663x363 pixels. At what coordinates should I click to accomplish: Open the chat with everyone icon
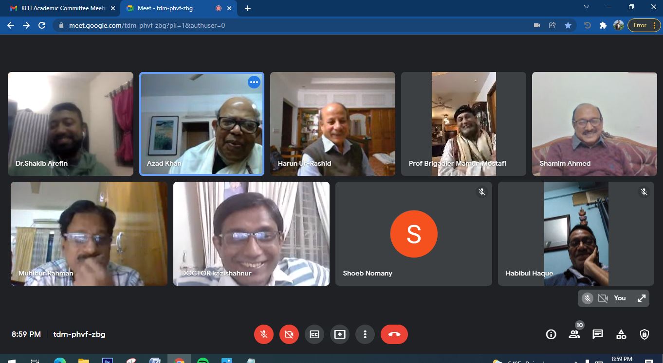coord(598,334)
